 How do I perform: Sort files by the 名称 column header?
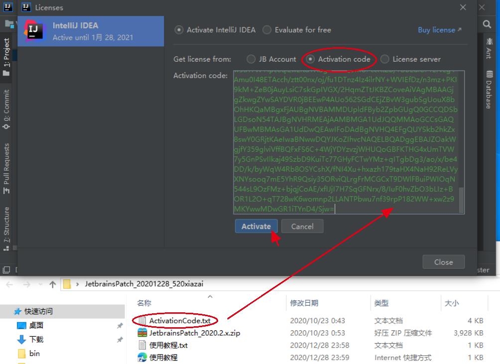tap(144, 303)
